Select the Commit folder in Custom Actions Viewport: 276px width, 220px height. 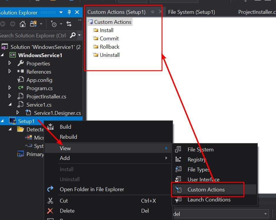pos(109,38)
